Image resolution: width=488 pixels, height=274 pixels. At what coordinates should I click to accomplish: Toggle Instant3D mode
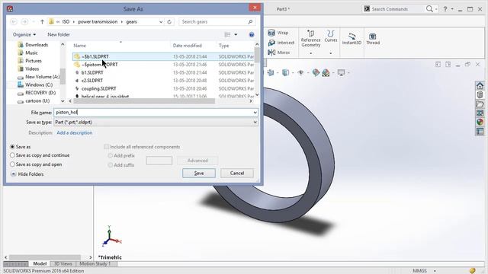pos(352,39)
